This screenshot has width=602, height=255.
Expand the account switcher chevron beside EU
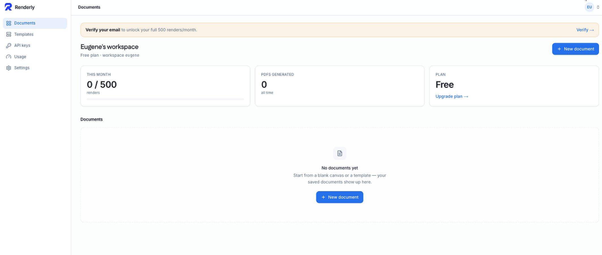tap(598, 7)
